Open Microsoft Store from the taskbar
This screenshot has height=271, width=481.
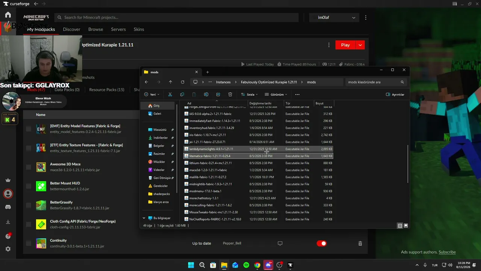[213, 265]
